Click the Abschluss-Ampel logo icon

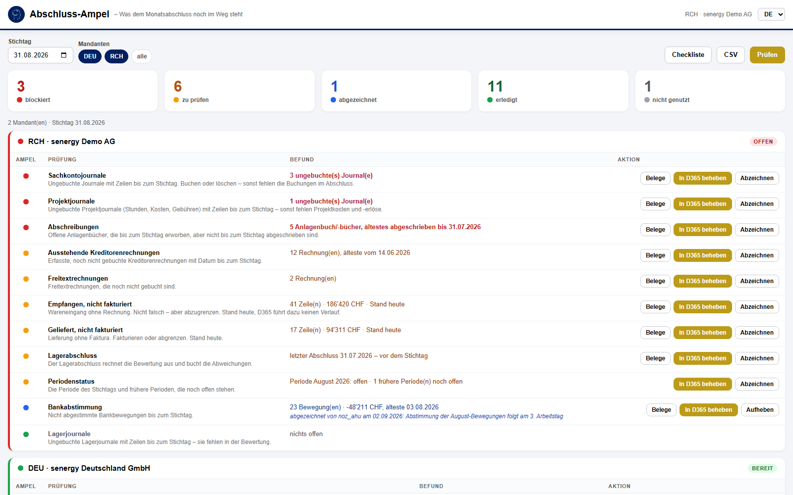pyautogui.click(x=16, y=14)
